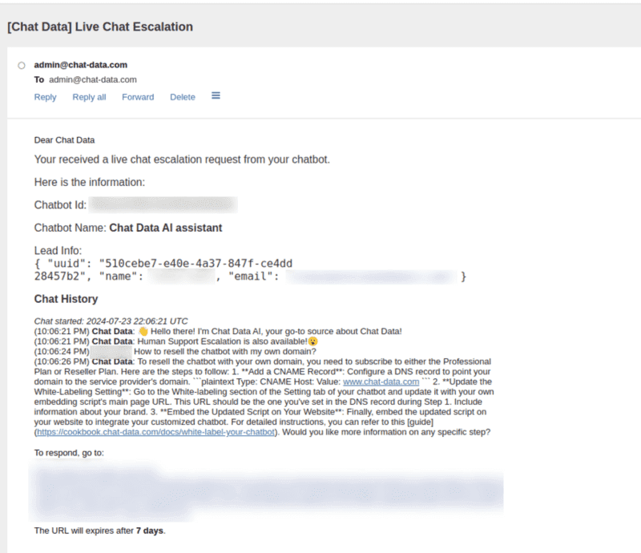The width and height of the screenshot is (641, 553).
Task: Click the sender admin@chat-data.com
Action: point(79,64)
